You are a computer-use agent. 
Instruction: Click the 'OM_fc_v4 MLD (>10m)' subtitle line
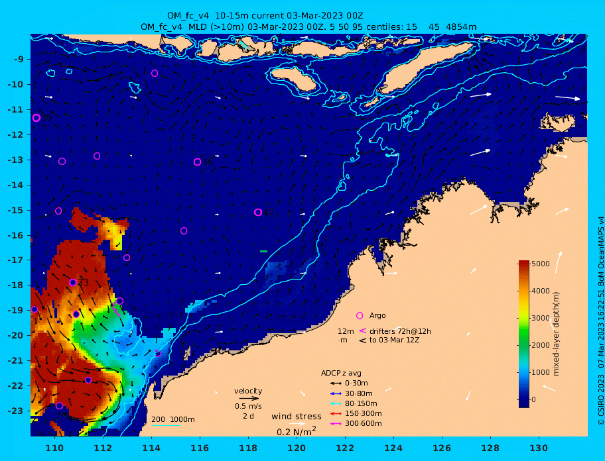pos(308,27)
